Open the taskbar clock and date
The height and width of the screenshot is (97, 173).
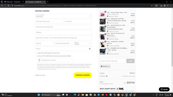tap(167, 95)
